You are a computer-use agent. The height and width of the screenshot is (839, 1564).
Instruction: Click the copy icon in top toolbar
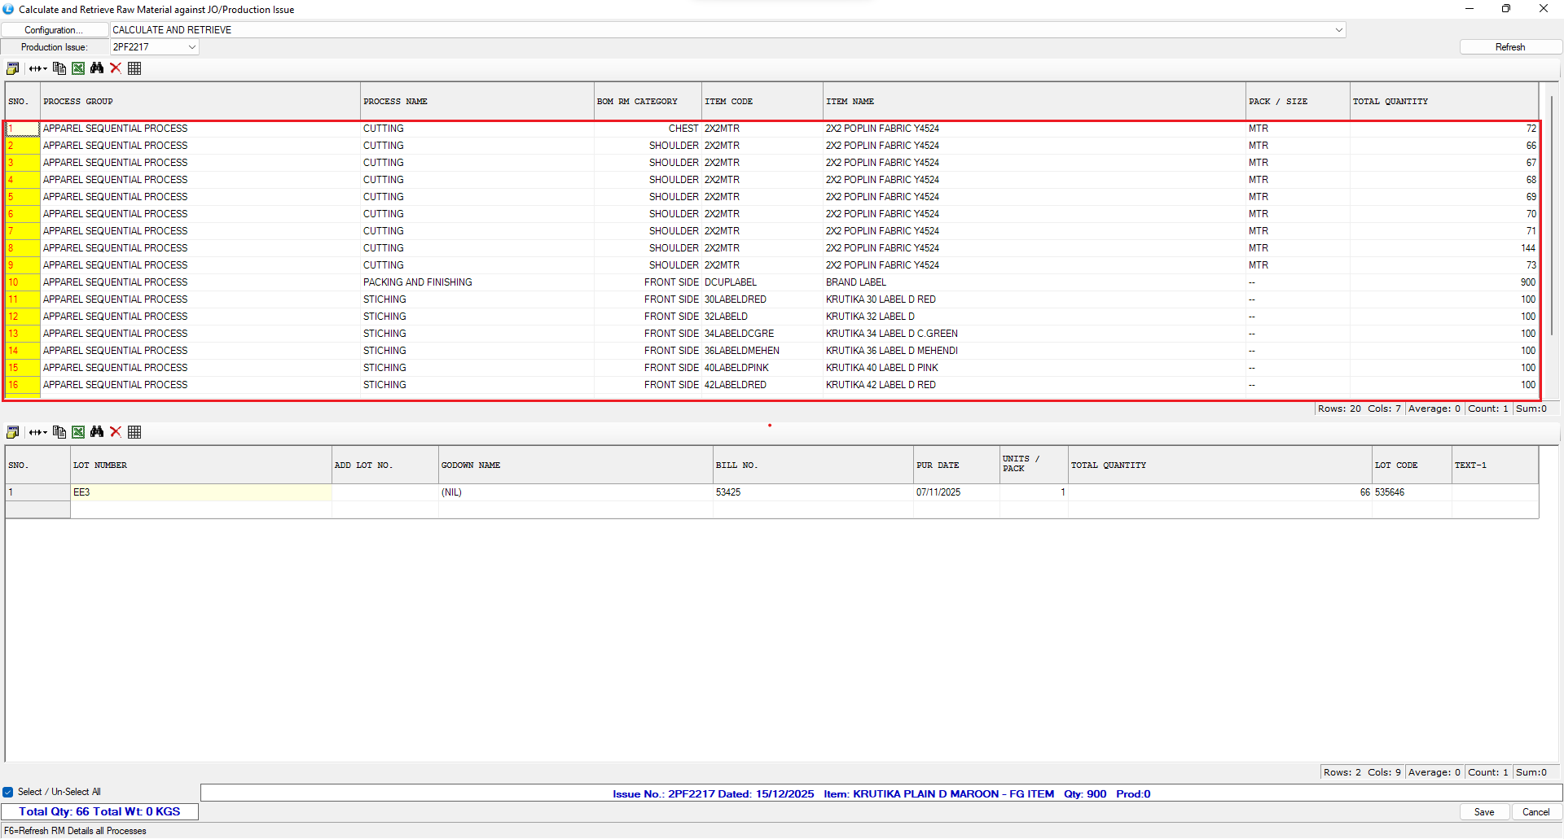[59, 68]
